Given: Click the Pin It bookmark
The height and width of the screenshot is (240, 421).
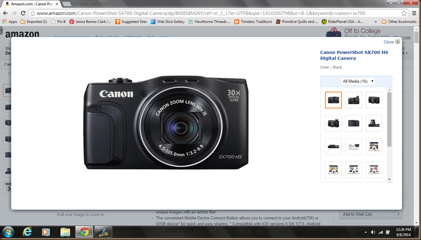Looking at the screenshot, I should tap(58, 22).
